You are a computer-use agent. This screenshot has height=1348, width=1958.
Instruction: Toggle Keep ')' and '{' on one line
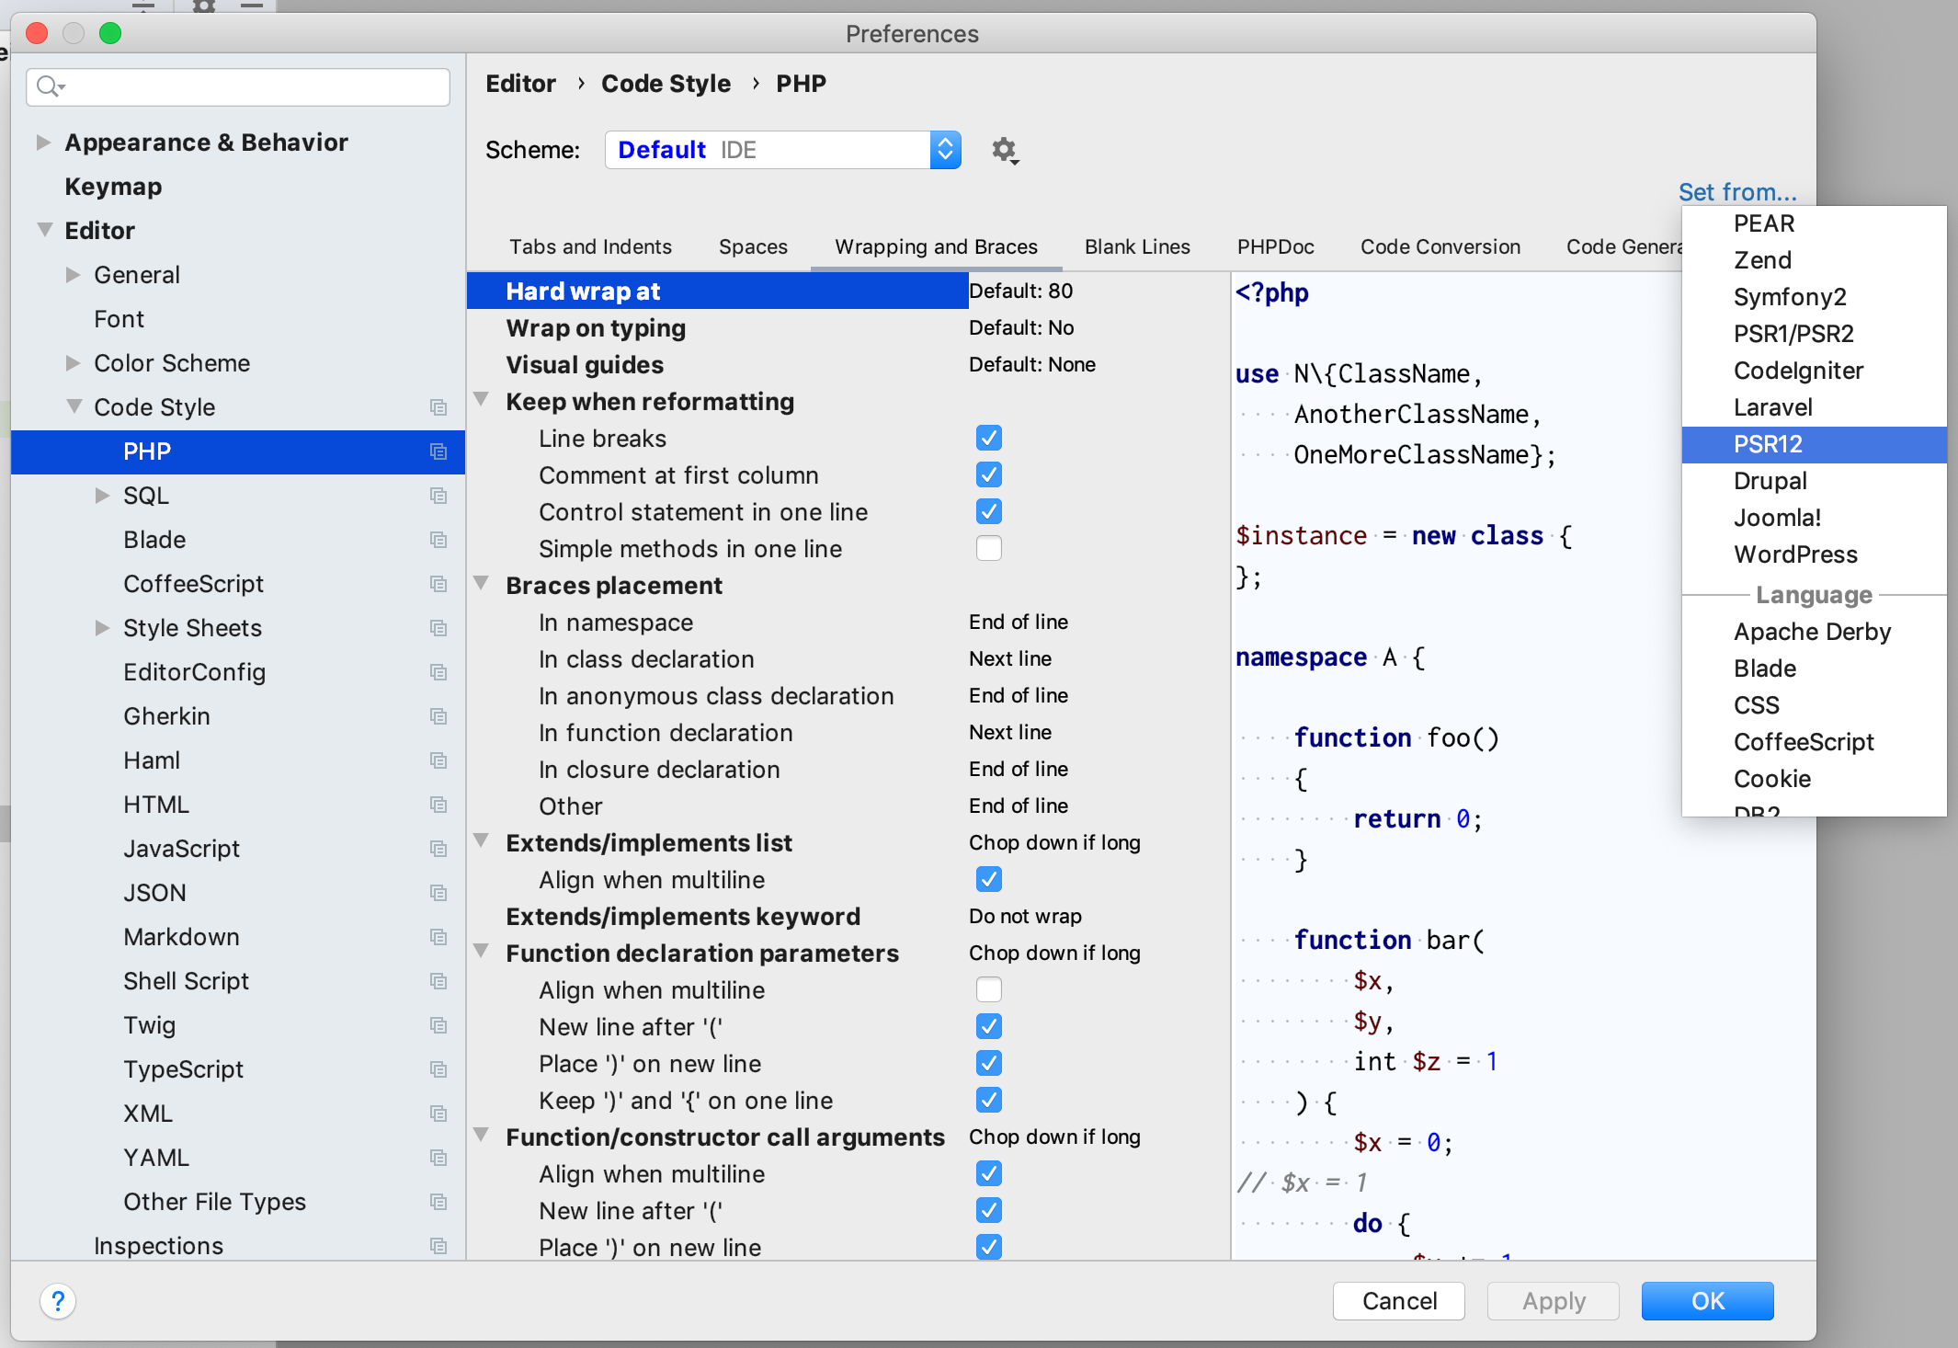tap(989, 1100)
